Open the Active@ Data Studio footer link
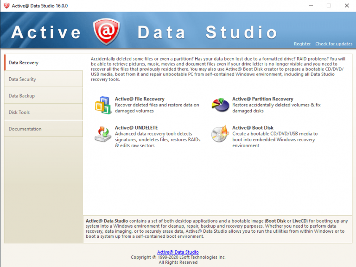 click(178, 252)
